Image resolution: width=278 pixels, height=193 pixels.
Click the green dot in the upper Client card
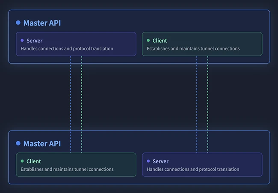pyautogui.click(x=148, y=41)
